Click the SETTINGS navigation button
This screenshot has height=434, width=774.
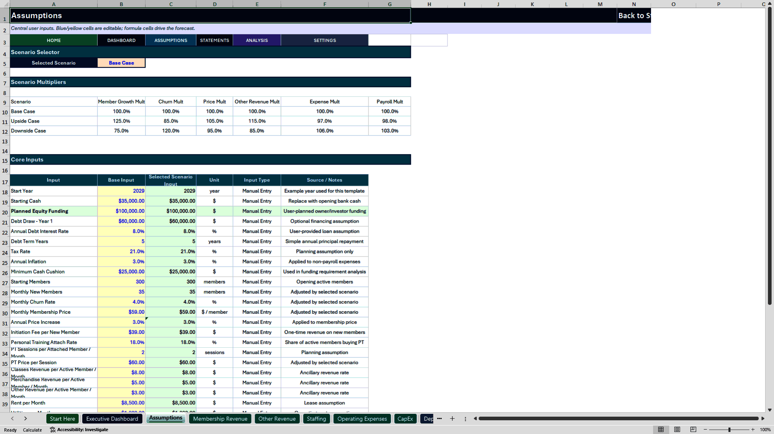[325, 40]
